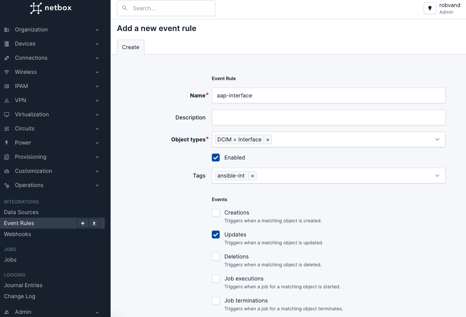Screen dimensions: 466x317
Task: Expand the Virtualization menu chevron
Action: pos(97,115)
